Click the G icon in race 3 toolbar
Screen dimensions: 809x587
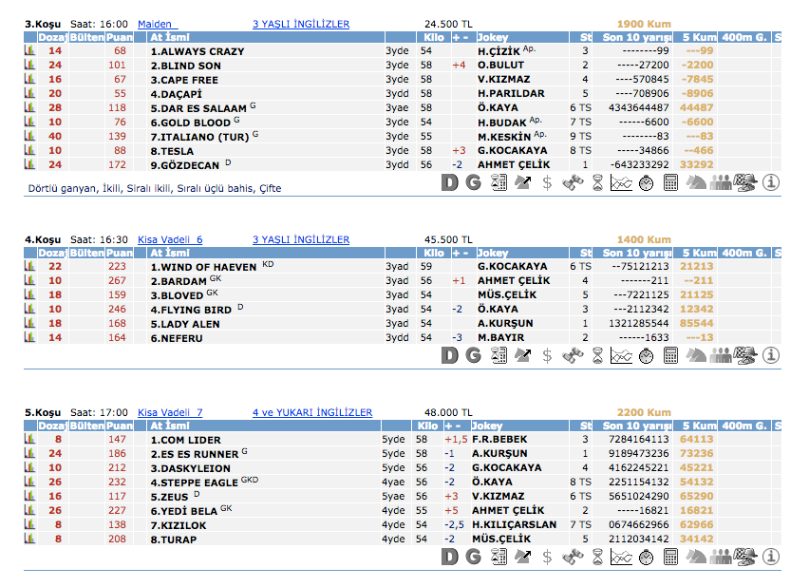point(473,182)
